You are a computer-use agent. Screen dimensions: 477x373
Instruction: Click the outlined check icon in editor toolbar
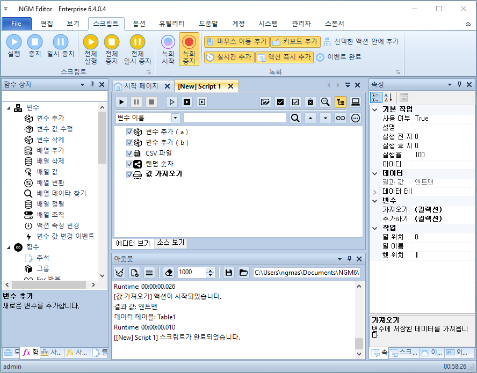pyautogui.click(x=295, y=102)
